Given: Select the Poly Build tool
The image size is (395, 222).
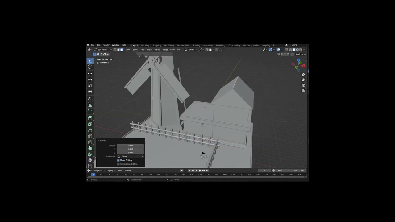Looking at the screenshot, I should 90,148.
